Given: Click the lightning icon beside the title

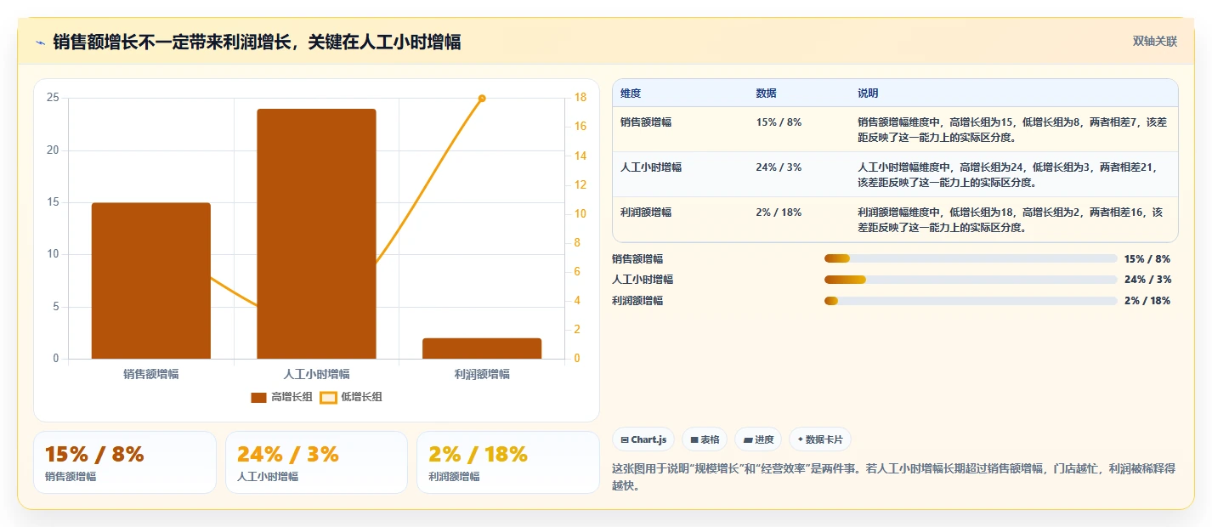Looking at the screenshot, I should 40,42.
